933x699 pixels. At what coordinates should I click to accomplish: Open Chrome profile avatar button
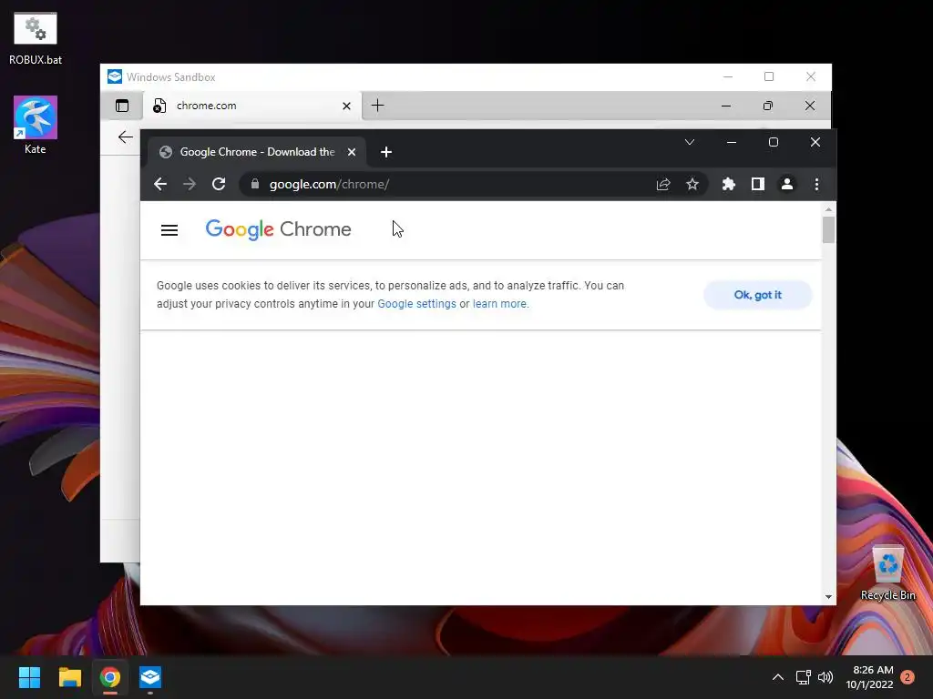786,184
